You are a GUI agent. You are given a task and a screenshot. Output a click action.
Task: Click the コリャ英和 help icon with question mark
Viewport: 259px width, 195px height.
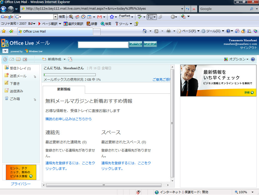click(136, 24)
